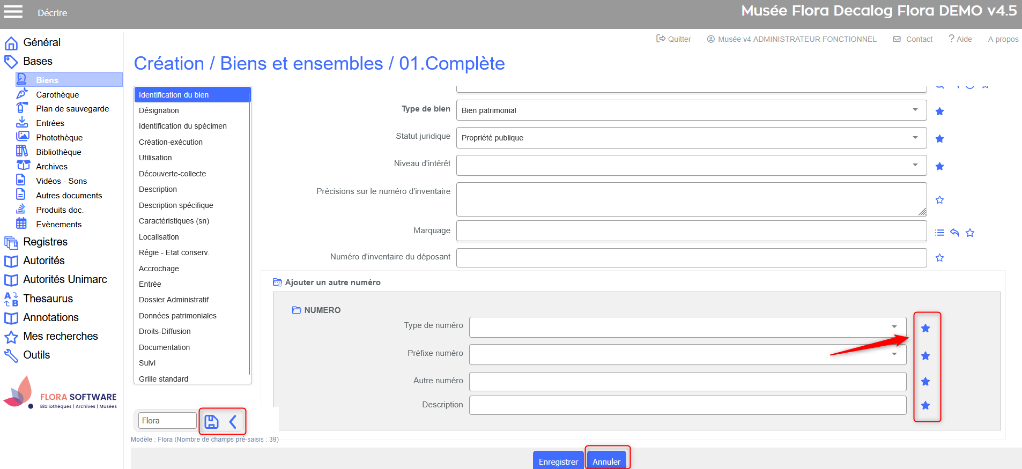Screen dimensions: 1022x469
Task: Click the Marquage input field
Action: tap(692, 230)
